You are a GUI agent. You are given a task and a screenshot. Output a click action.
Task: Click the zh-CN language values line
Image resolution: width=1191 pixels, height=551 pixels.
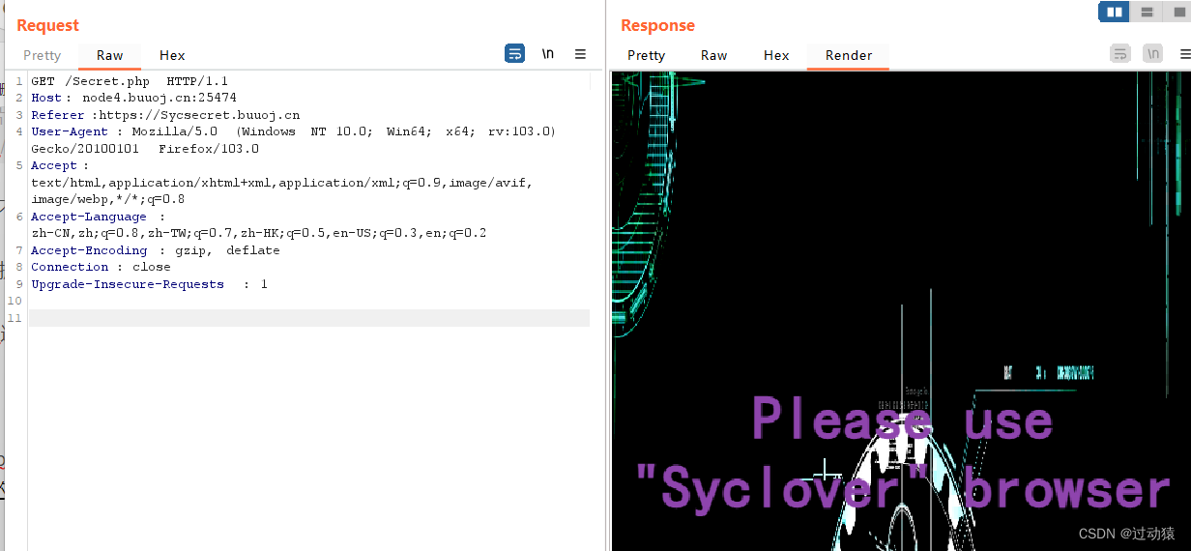coord(258,233)
